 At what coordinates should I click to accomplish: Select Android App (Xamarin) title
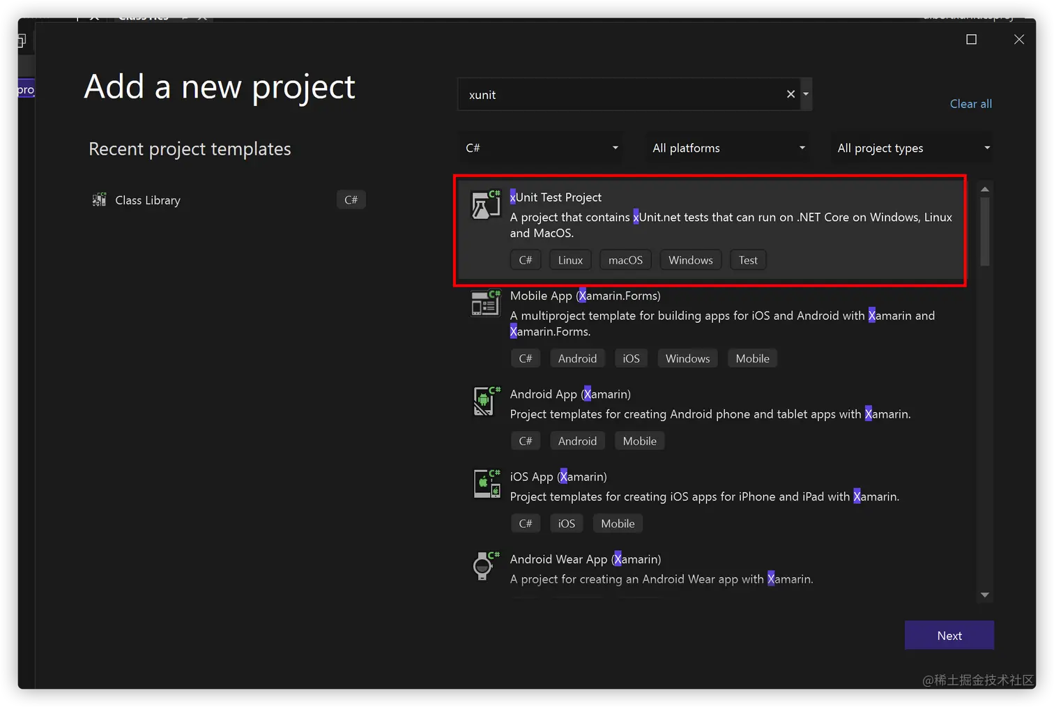pyautogui.click(x=570, y=394)
